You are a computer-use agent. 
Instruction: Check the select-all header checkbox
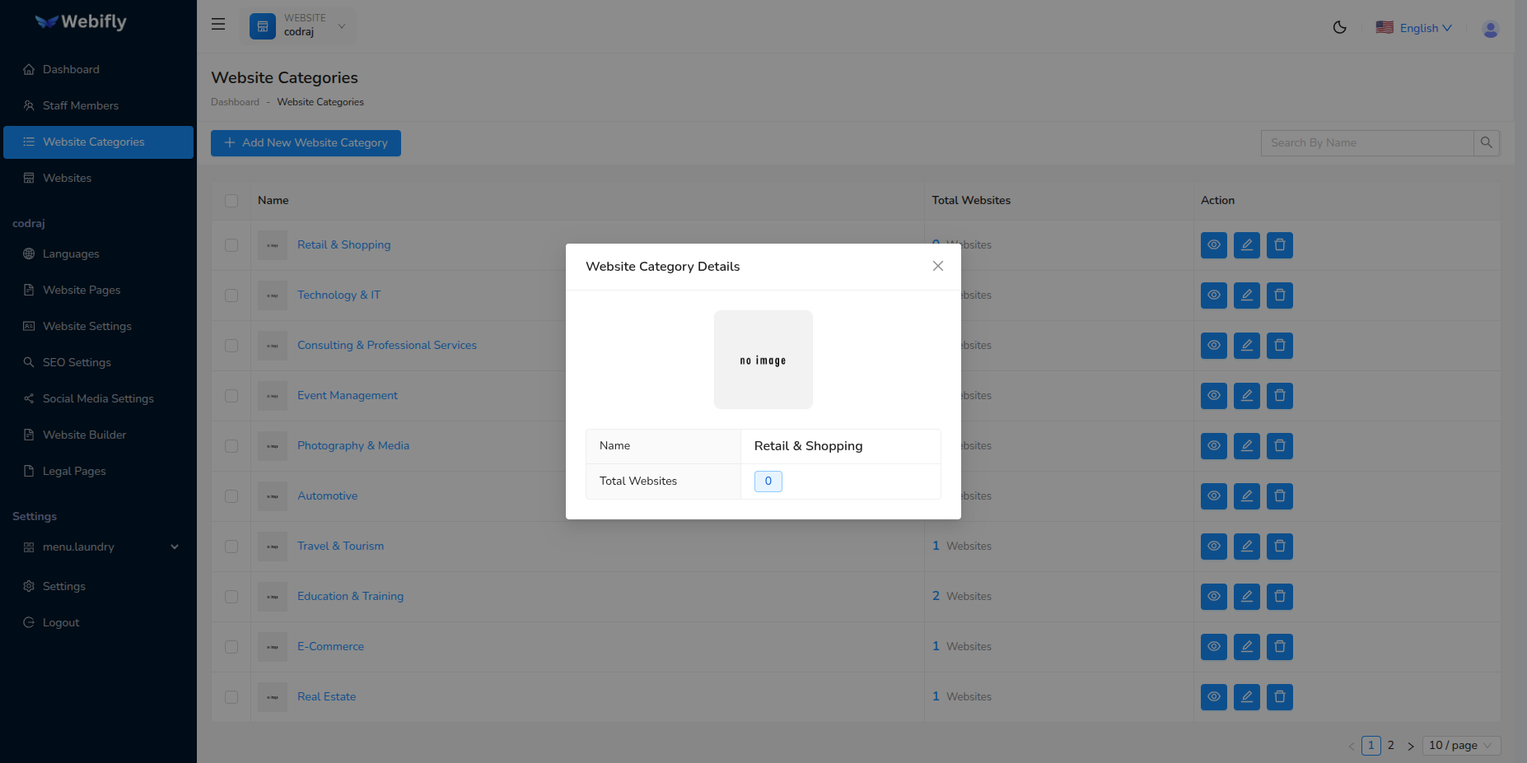[231, 201]
